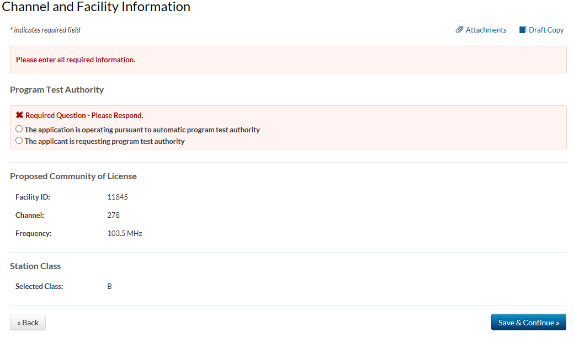Click the 'Please enter all required information' alert
This screenshot has height=338, width=574.
76,60
